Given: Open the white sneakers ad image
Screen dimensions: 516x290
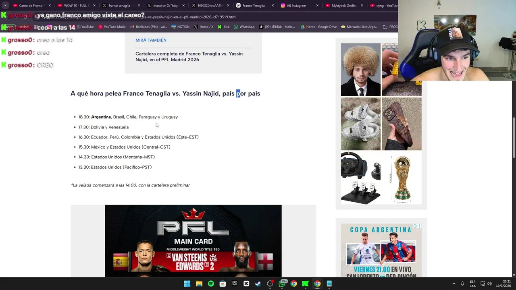Looking at the screenshot, I should point(361,124).
